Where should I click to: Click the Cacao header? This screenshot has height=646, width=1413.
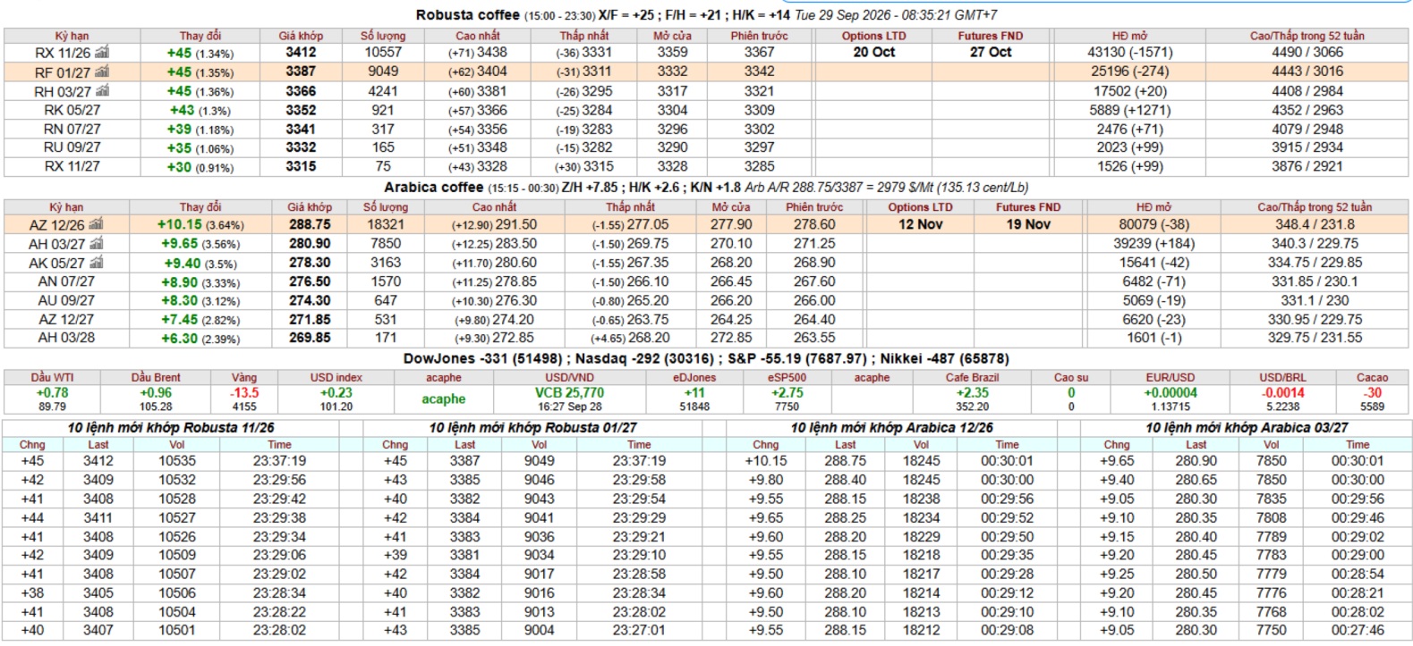[x=1372, y=378]
